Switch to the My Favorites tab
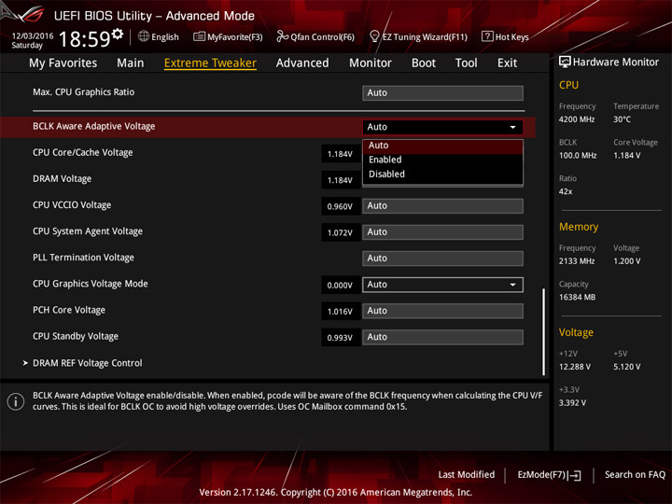This screenshot has height=504, width=672. click(63, 63)
